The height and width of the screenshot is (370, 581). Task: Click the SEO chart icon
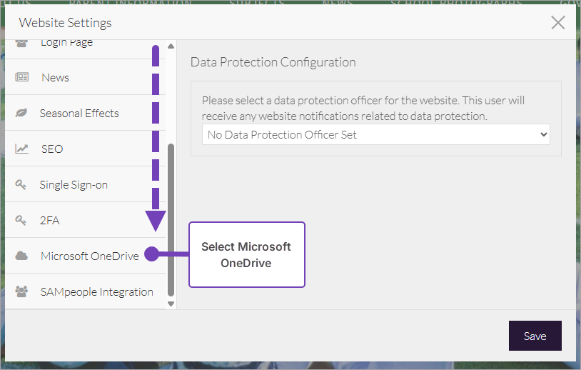coord(21,149)
